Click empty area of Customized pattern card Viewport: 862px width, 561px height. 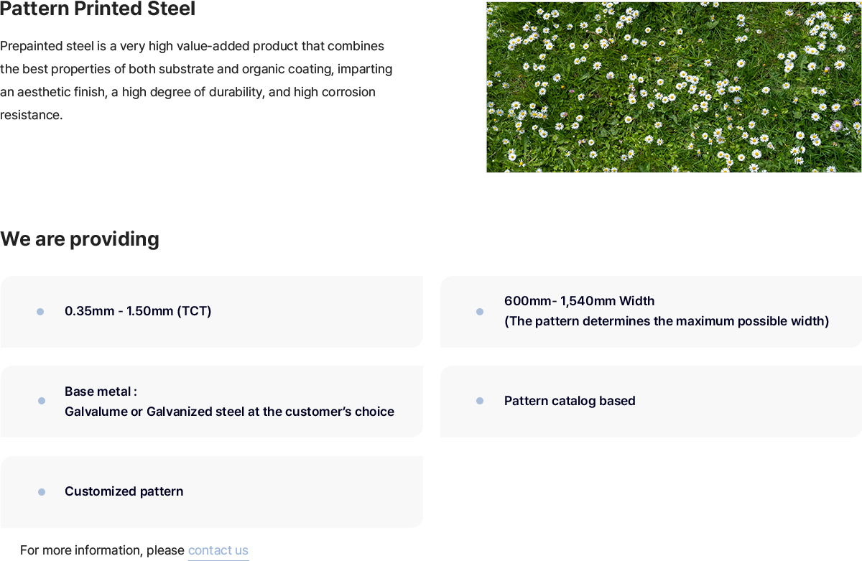[302, 492]
